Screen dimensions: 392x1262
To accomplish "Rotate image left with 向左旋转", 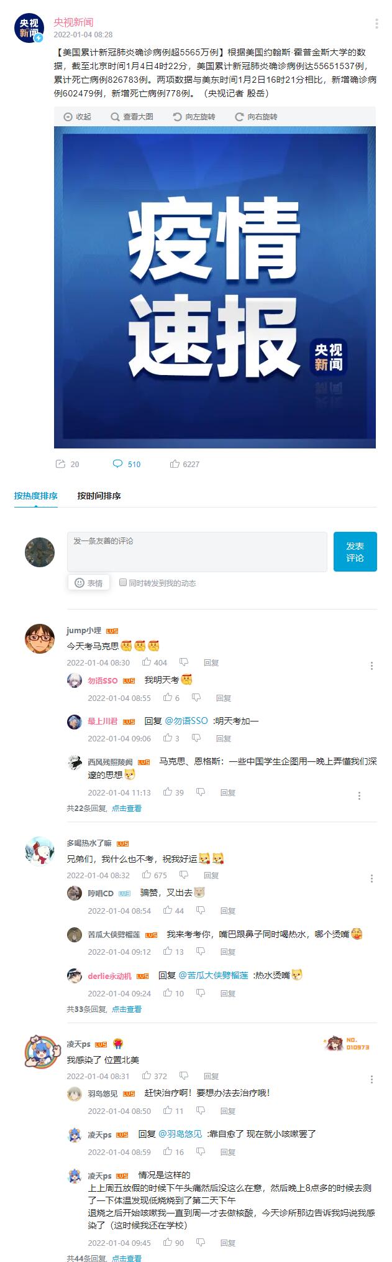I will 194,116.
